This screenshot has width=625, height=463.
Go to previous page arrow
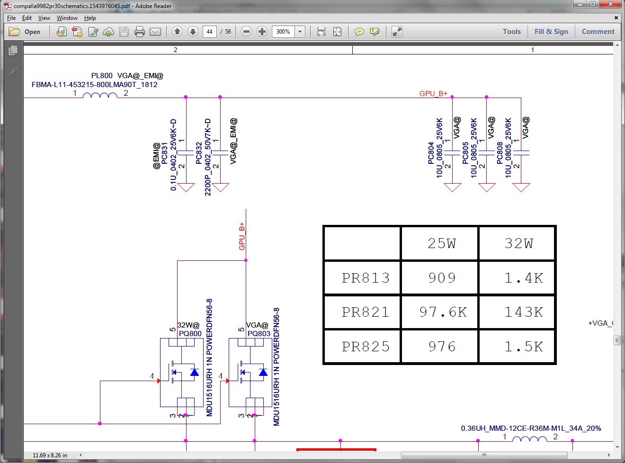point(177,32)
